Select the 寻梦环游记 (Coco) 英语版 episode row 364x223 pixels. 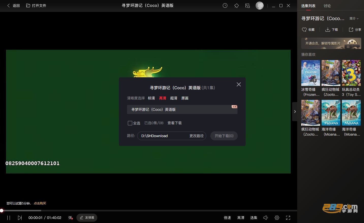click(182, 109)
